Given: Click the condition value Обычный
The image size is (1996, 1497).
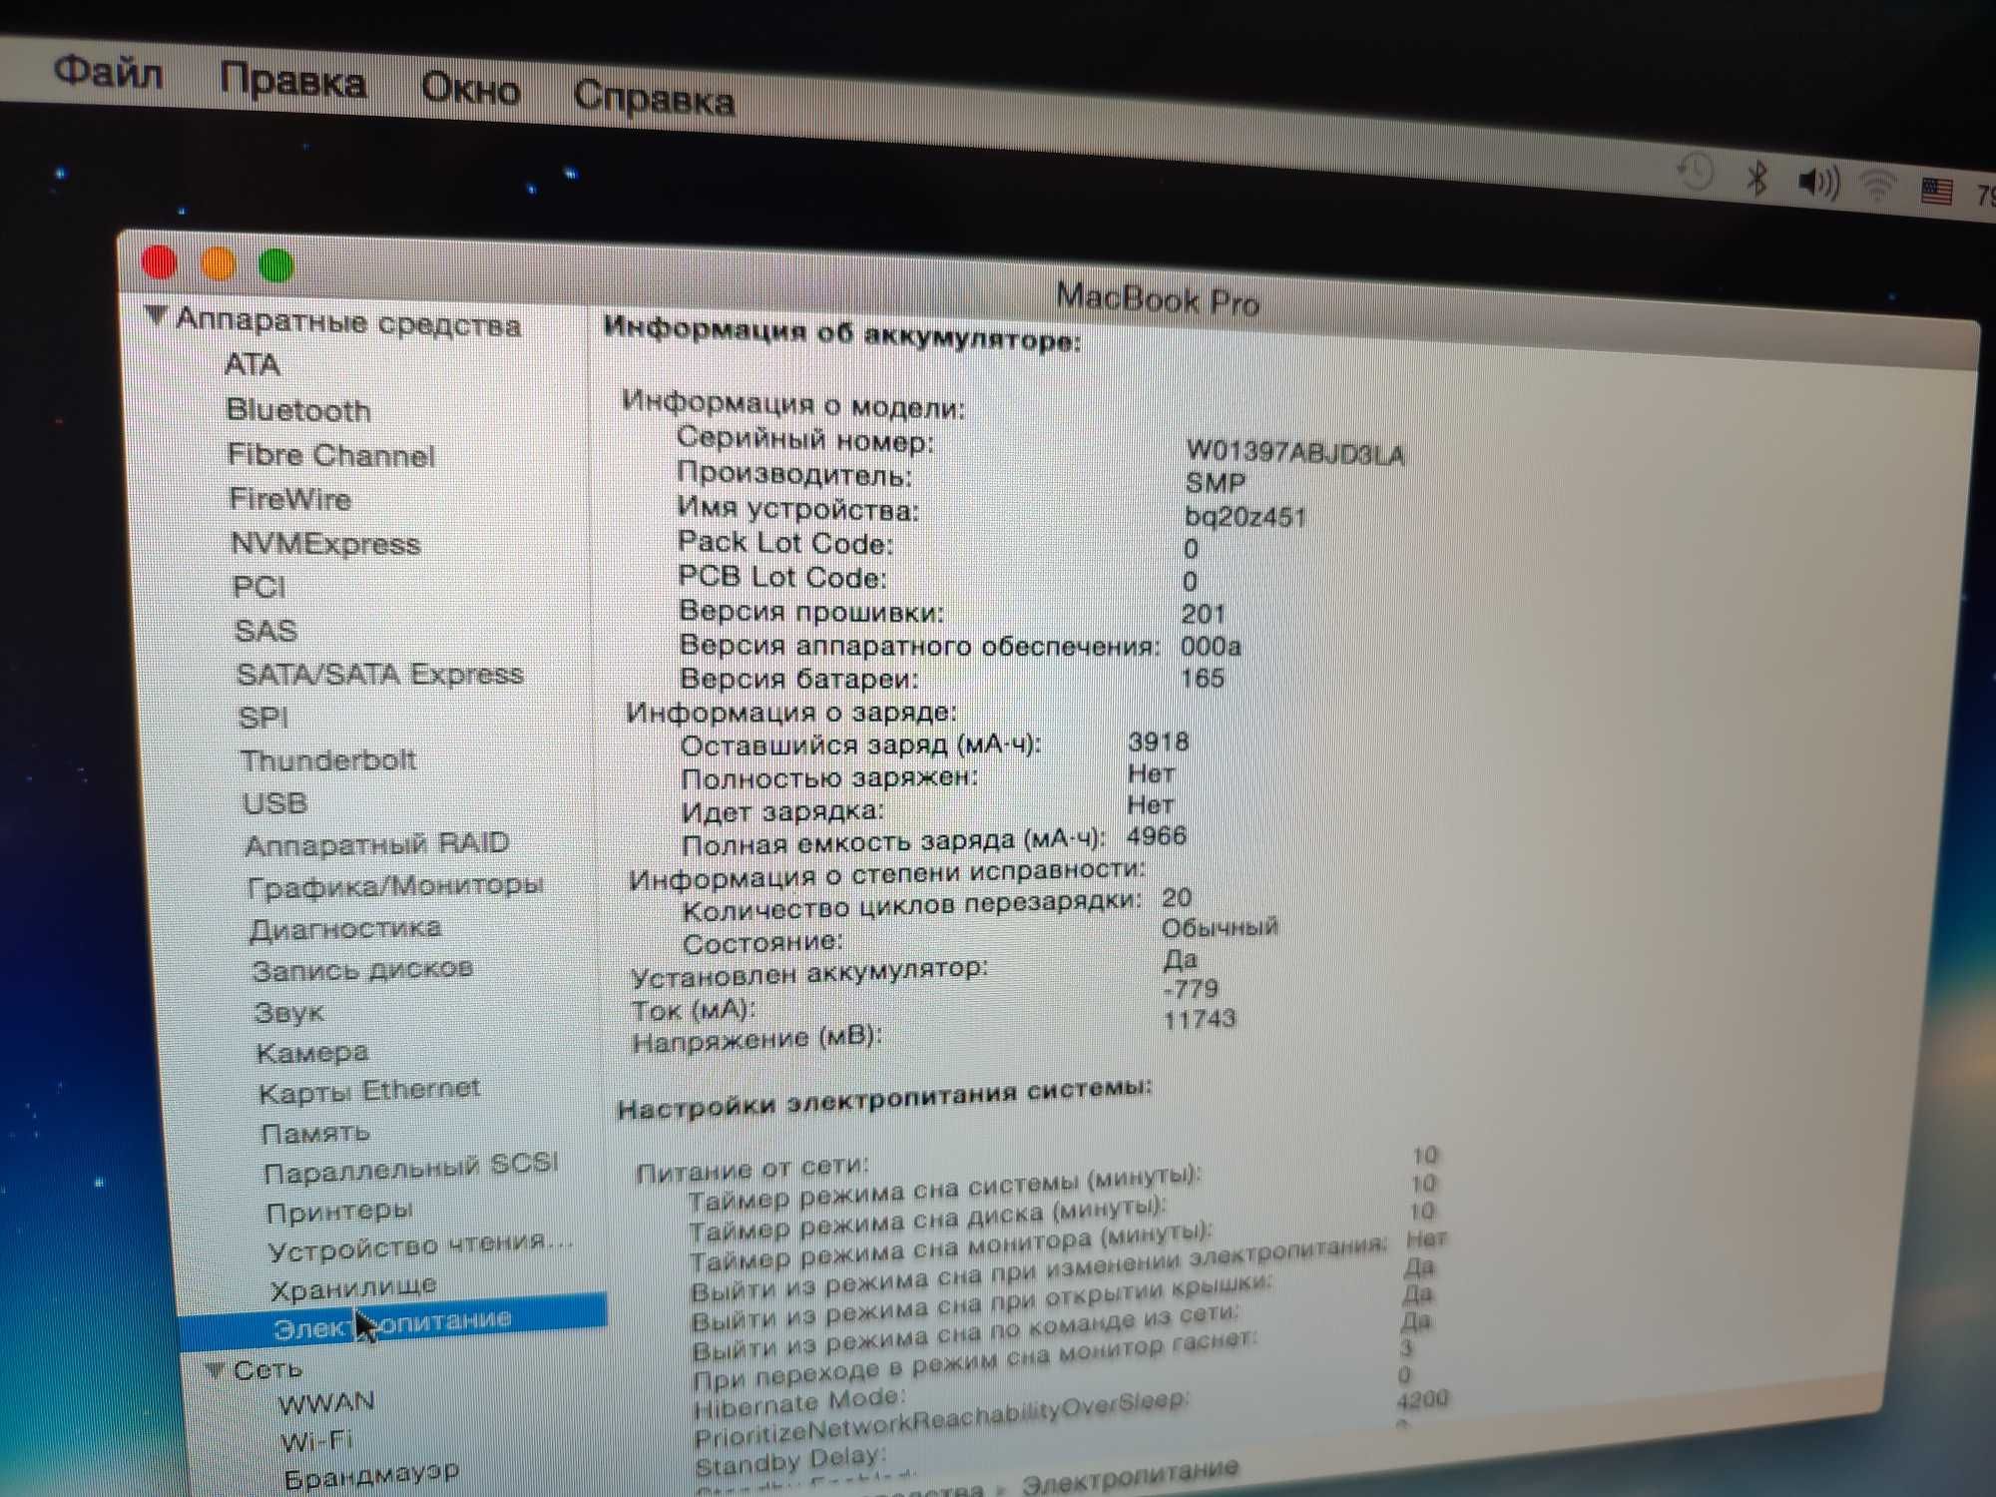Looking at the screenshot, I should [1219, 927].
